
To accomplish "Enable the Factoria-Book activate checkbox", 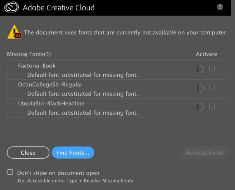I will pyautogui.click(x=212, y=69).
